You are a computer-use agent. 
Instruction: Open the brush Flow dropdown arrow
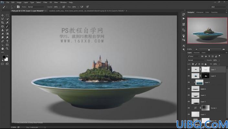pos(78,7)
